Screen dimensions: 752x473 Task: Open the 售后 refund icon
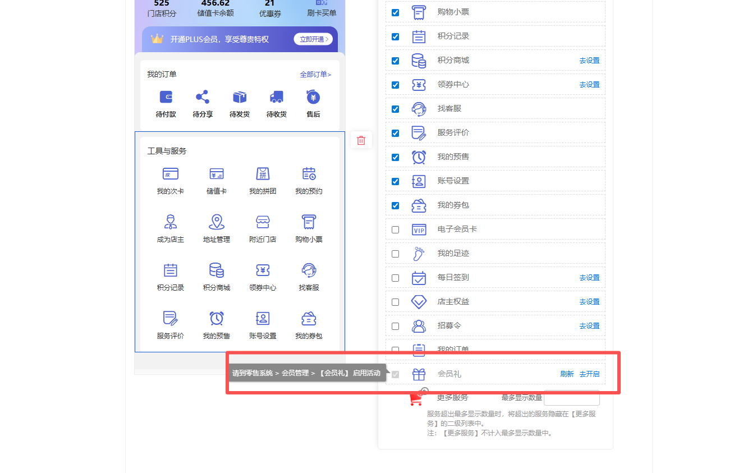[313, 98]
